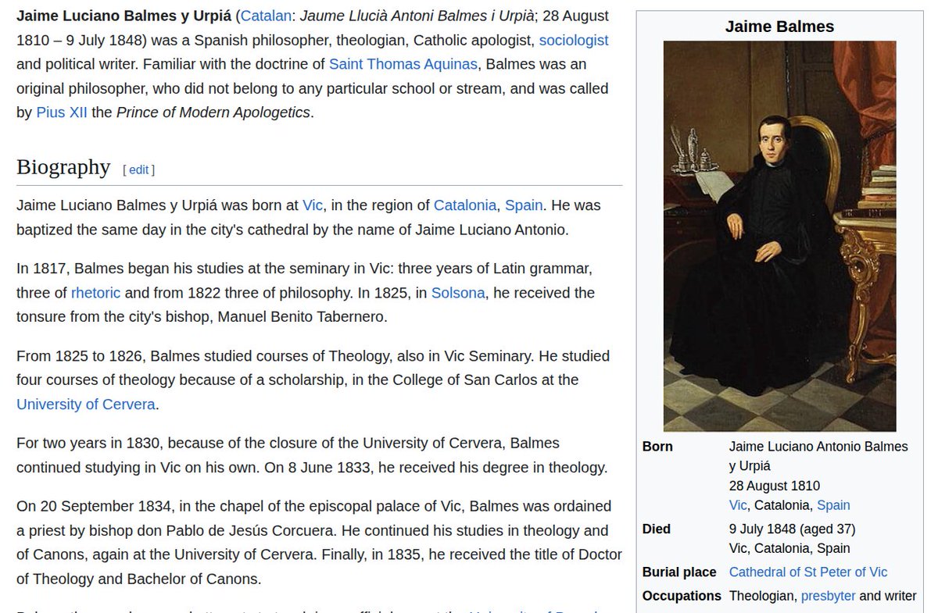Open the Jaime Balmes portrait image
The height and width of the screenshot is (613, 938).
click(779, 236)
